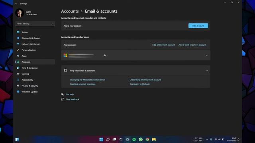
Task: Click the Accounts breadcrumb link
Action: click(x=70, y=11)
